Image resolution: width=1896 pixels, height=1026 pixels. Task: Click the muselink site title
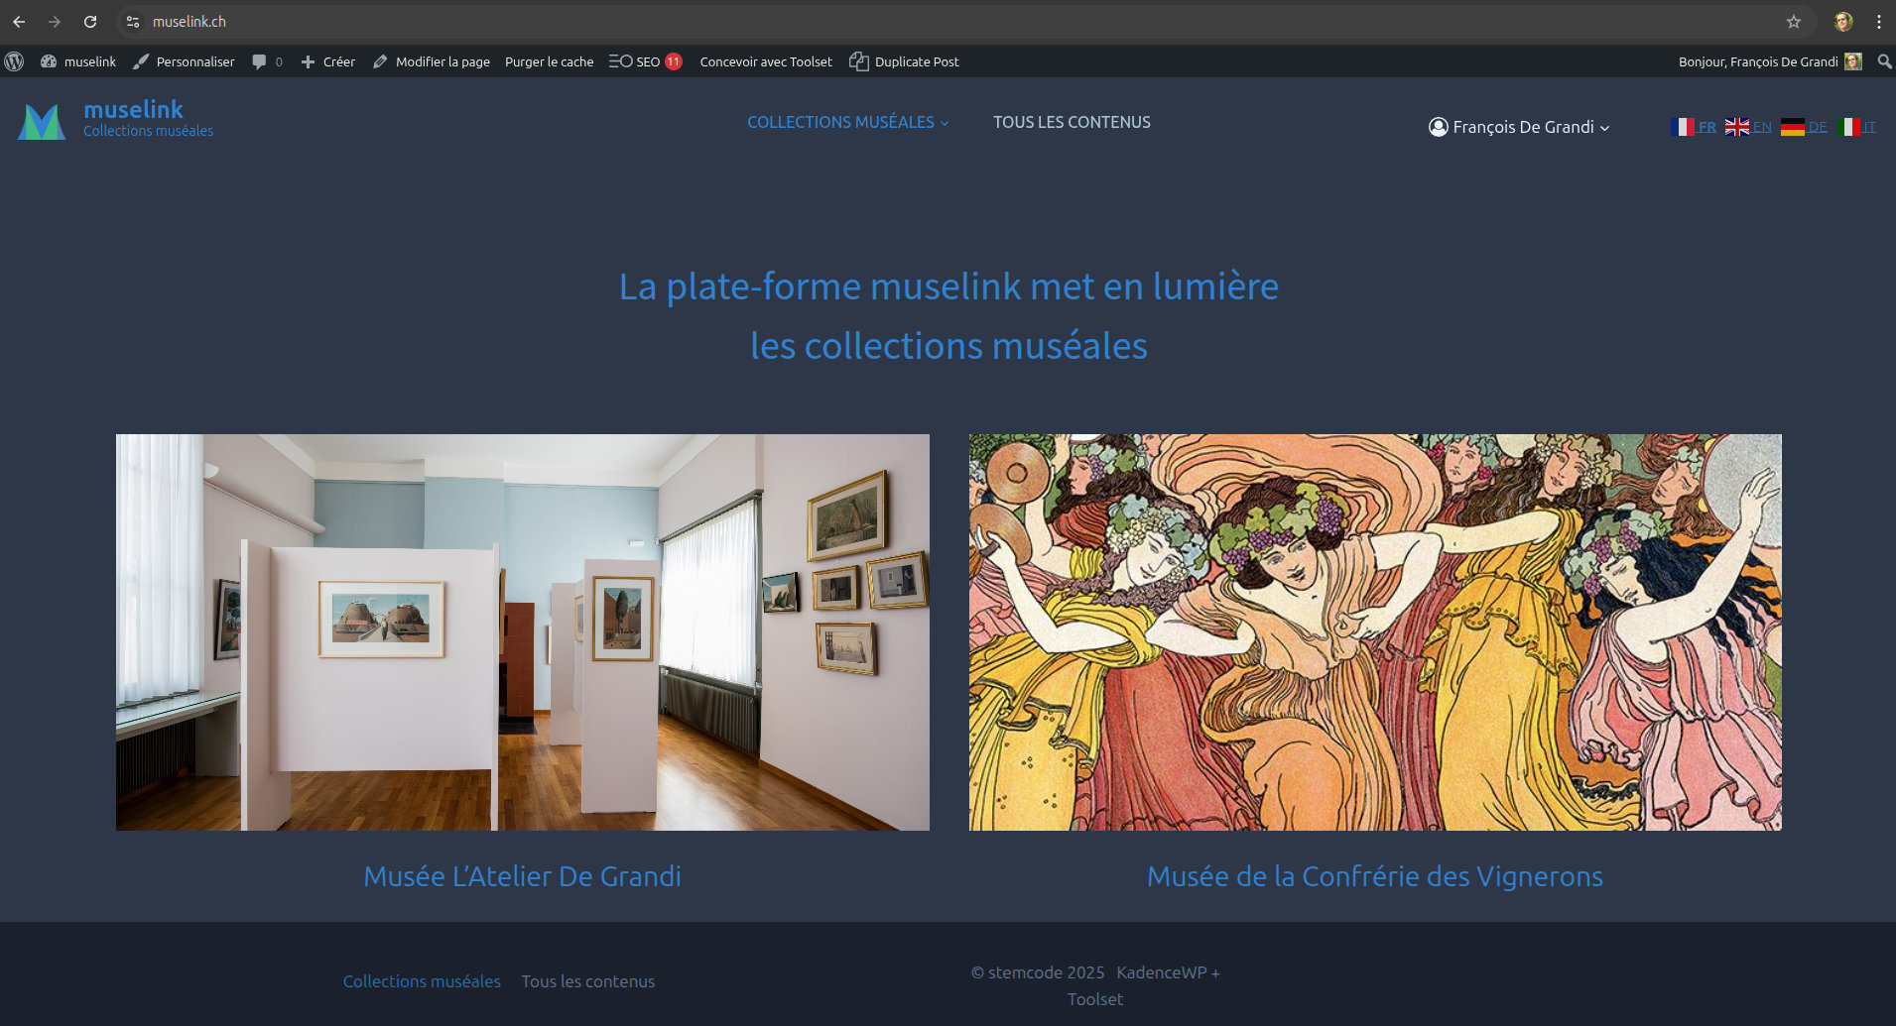[x=134, y=109]
